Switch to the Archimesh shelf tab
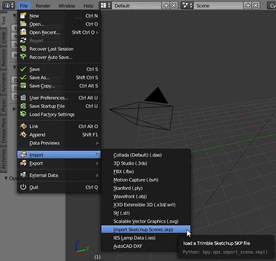 pyautogui.click(x=3, y=159)
